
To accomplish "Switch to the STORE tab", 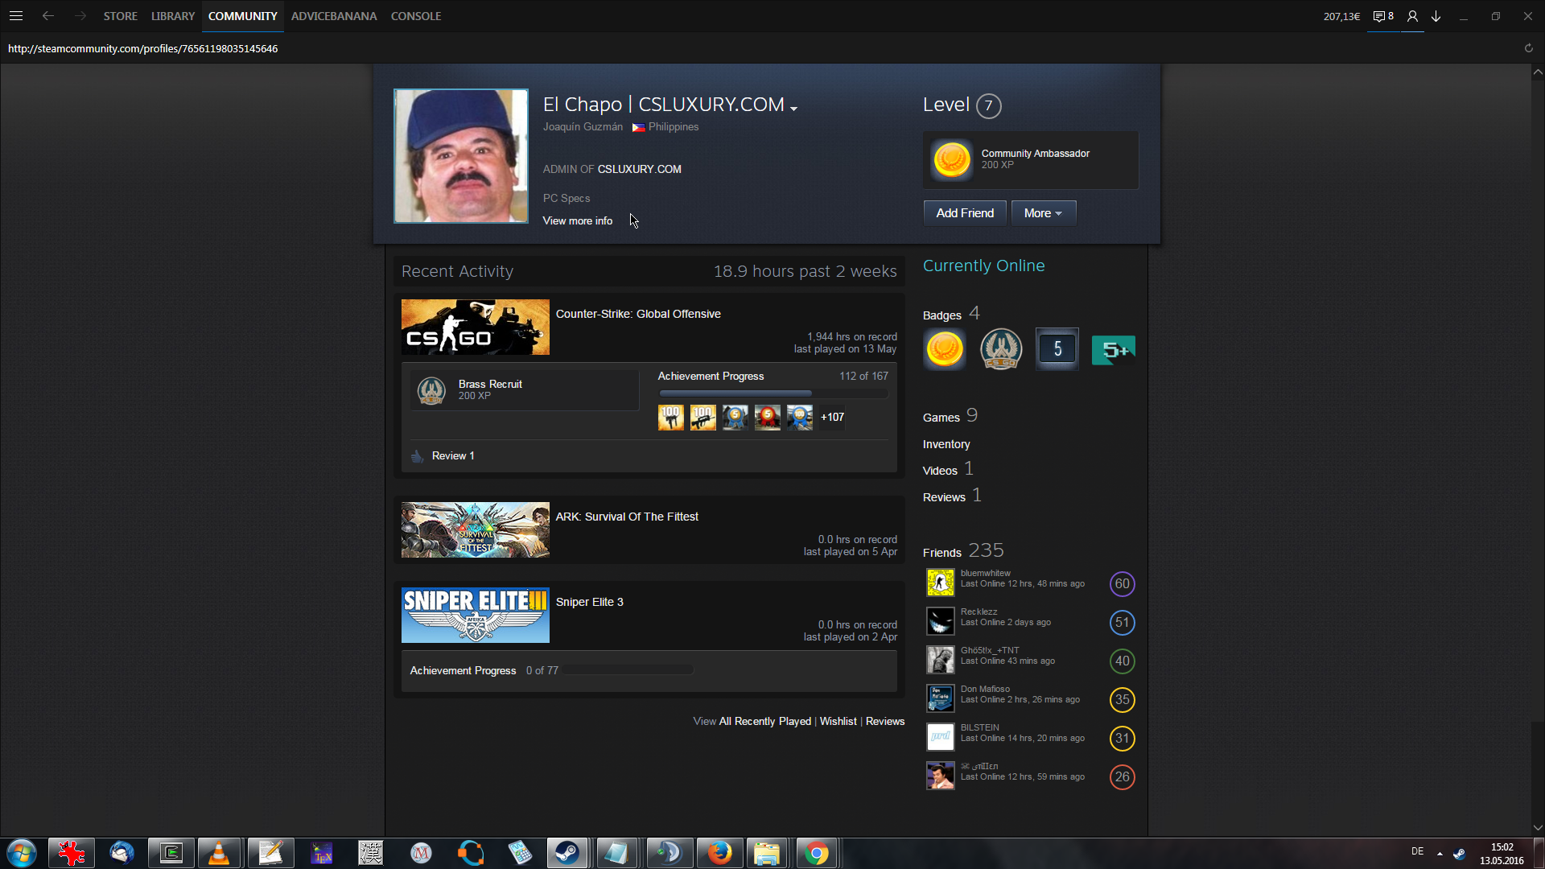I will [x=120, y=16].
